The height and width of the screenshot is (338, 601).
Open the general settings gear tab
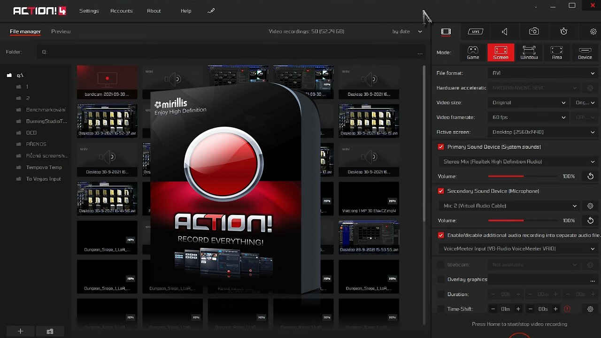(593, 31)
